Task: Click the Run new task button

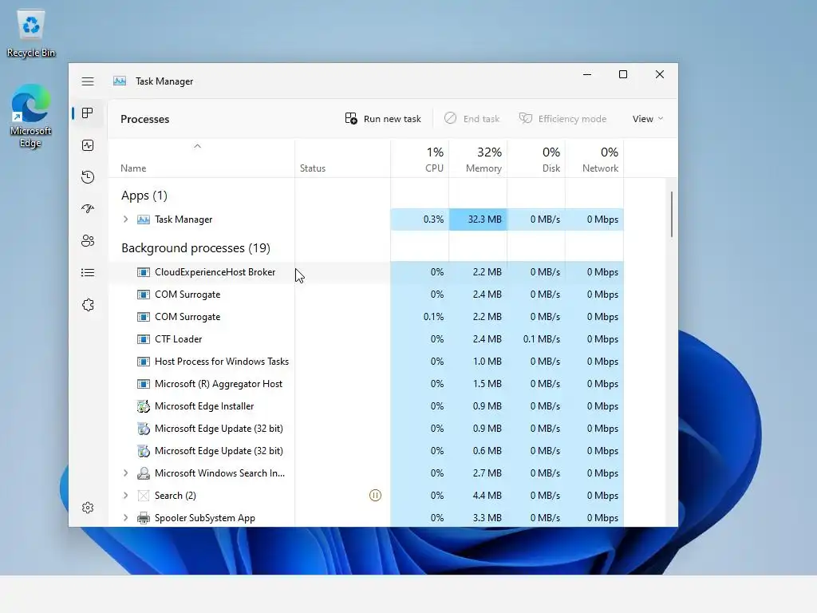Action: 383,119
